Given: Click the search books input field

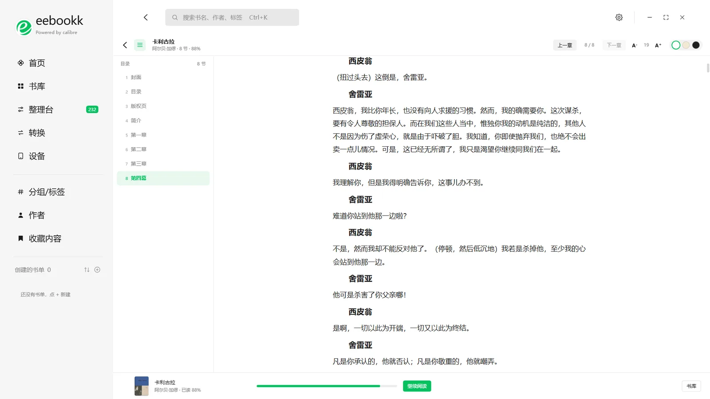Looking at the screenshot, I should tap(232, 17).
